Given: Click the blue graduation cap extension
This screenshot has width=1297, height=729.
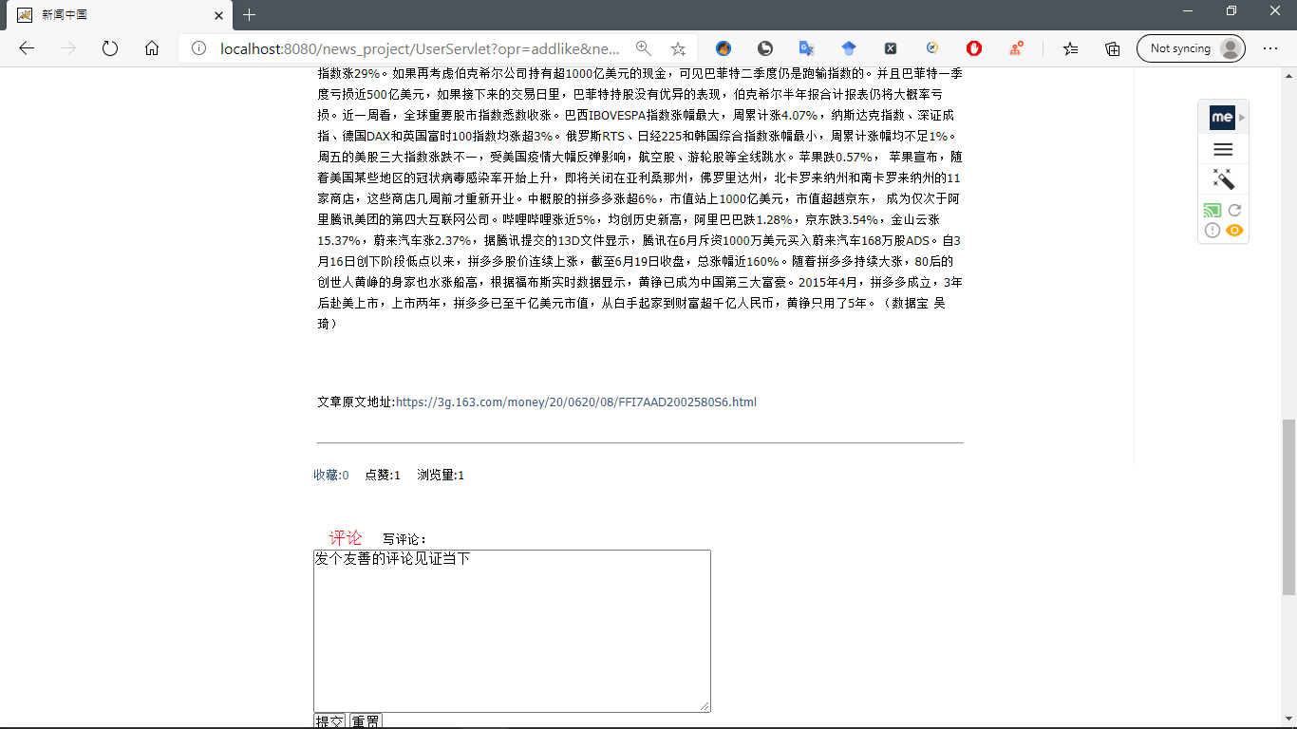Looking at the screenshot, I should point(849,48).
